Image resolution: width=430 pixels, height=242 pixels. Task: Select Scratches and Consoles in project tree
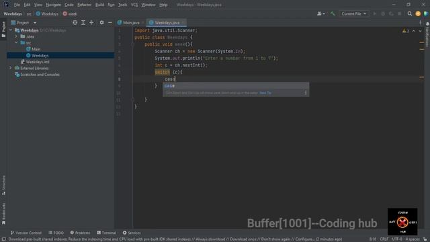(37, 75)
